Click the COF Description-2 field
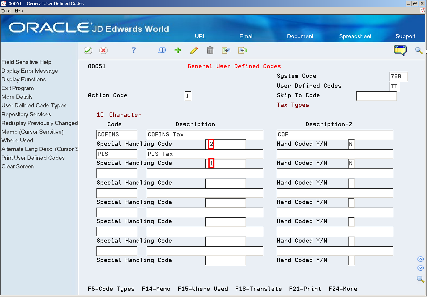 click(x=335, y=135)
